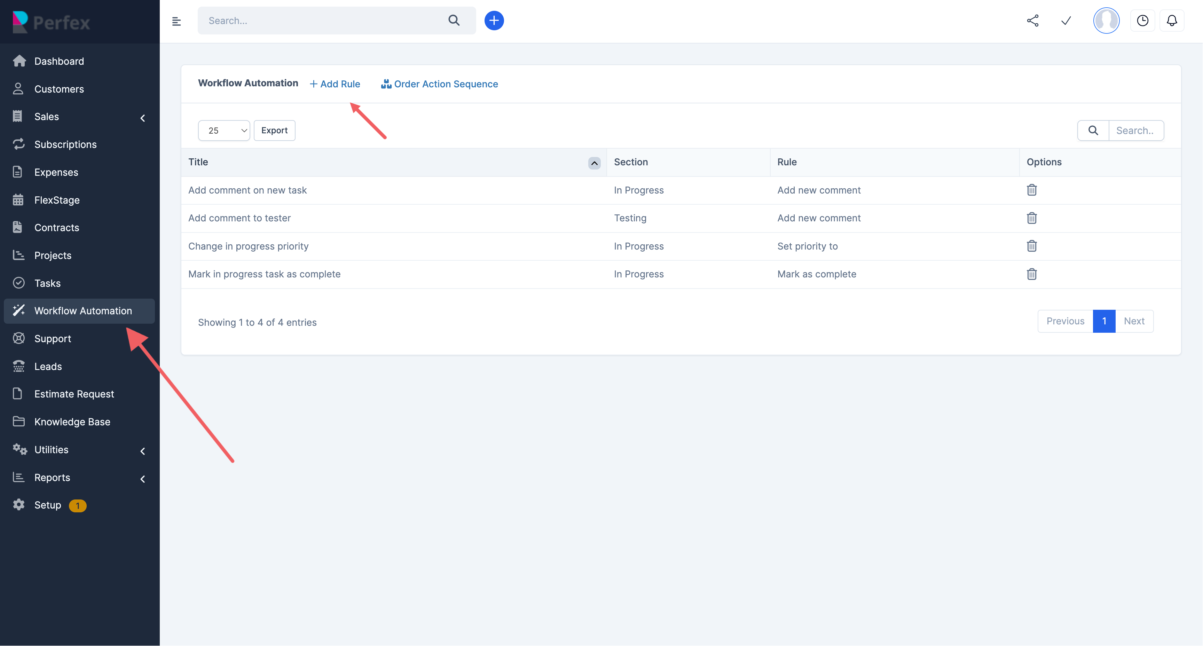This screenshot has width=1203, height=646.
Task: Click the Knowledge Base folder icon
Action: point(19,421)
